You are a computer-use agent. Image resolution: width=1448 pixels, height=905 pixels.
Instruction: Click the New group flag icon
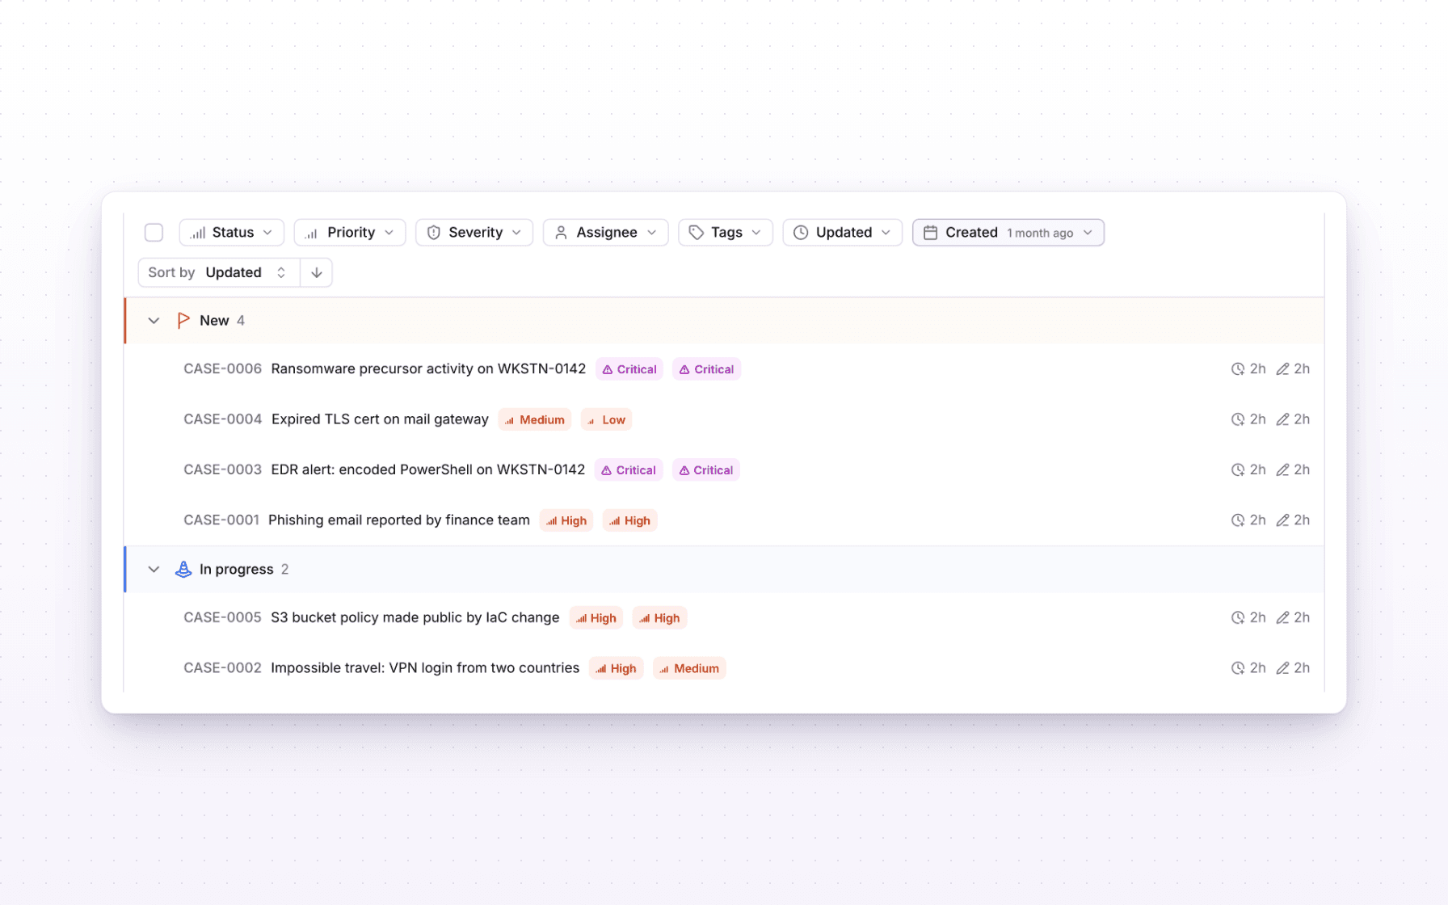tap(183, 321)
